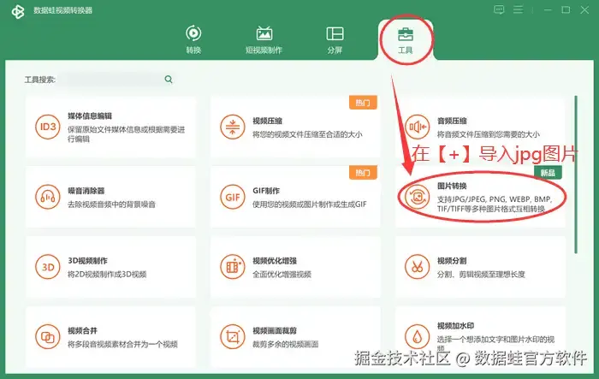Click the 数据蛙 app logo icon

click(18, 11)
